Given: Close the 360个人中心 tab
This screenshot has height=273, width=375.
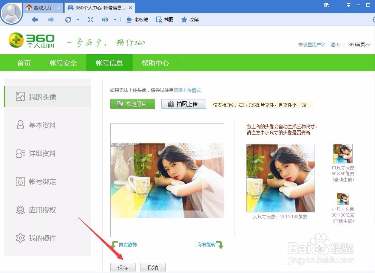Looking at the screenshot, I should pos(130,8).
